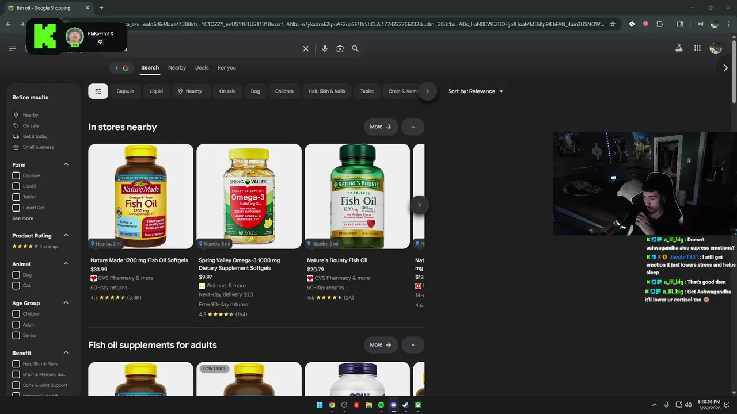Check the Liquid Gel form checkbox
737x414 pixels.
coord(16,208)
